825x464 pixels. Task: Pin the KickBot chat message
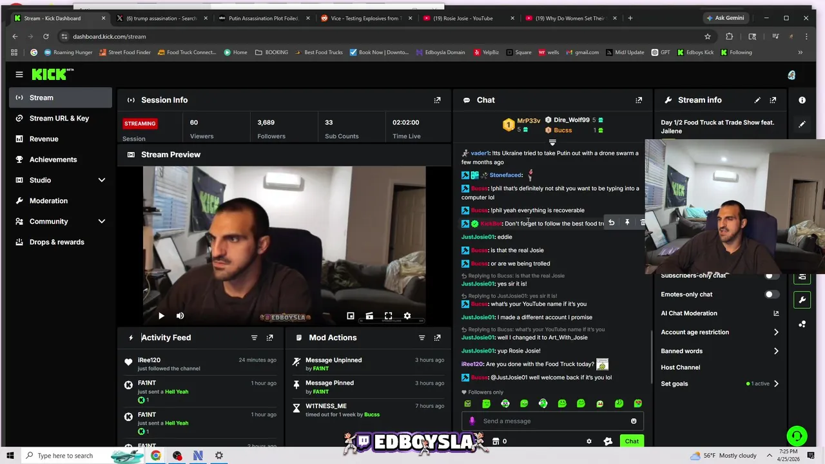(x=627, y=223)
